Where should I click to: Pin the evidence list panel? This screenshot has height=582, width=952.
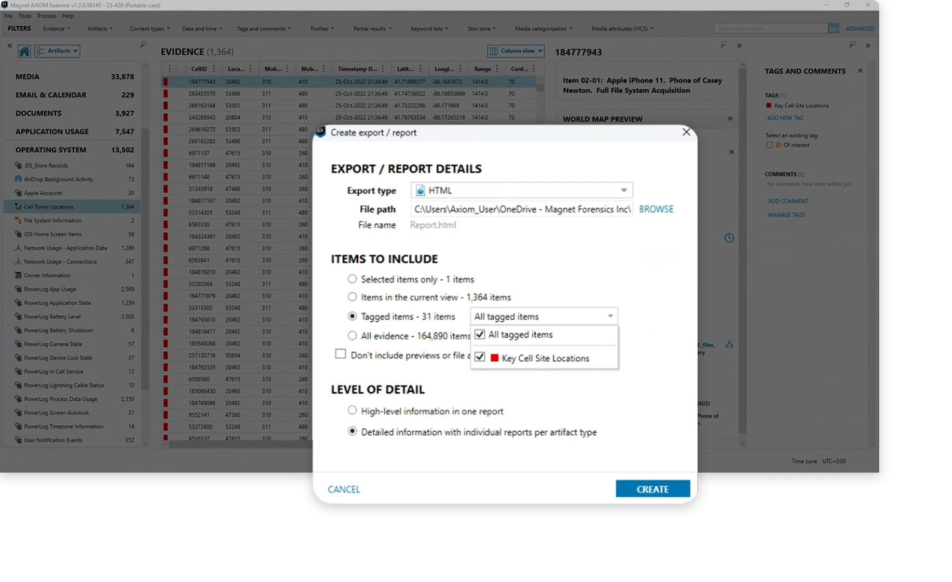[x=143, y=45]
